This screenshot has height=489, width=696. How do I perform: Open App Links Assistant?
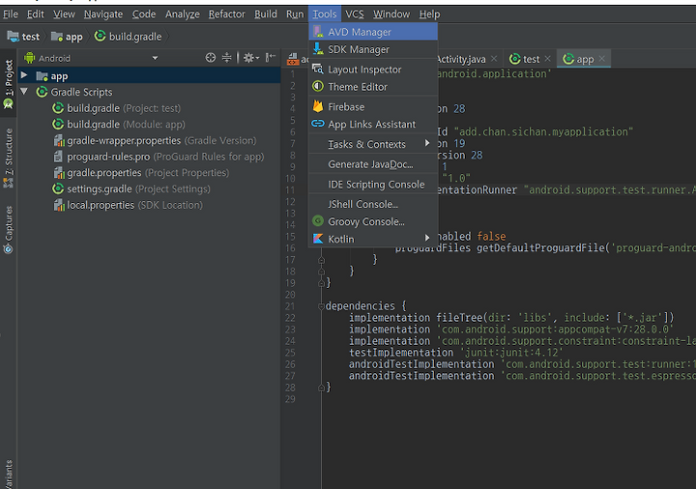click(x=373, y=125)
